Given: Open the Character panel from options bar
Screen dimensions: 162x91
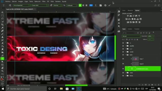Looking at the screenshot, I should [100, 5].
